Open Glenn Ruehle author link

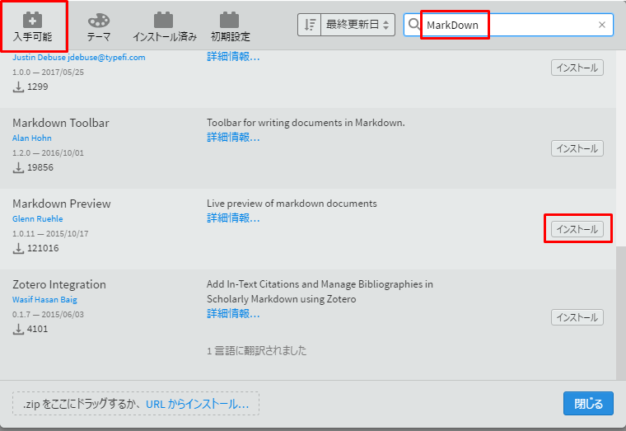tap(38, 218)
